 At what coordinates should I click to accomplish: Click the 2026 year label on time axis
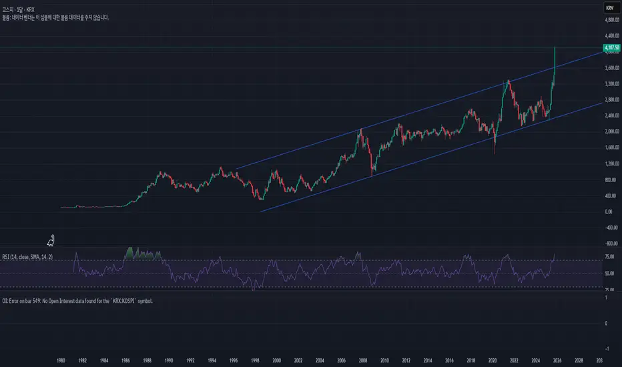coord(557,360)
